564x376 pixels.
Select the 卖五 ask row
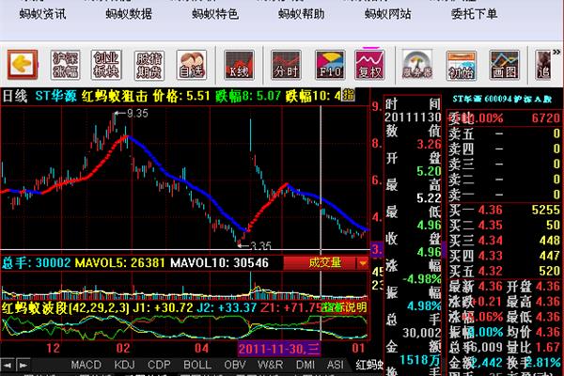(504, 133)
